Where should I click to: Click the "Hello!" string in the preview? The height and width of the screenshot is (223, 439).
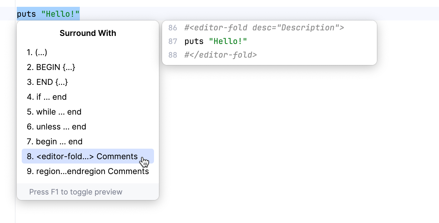[228, 41]
